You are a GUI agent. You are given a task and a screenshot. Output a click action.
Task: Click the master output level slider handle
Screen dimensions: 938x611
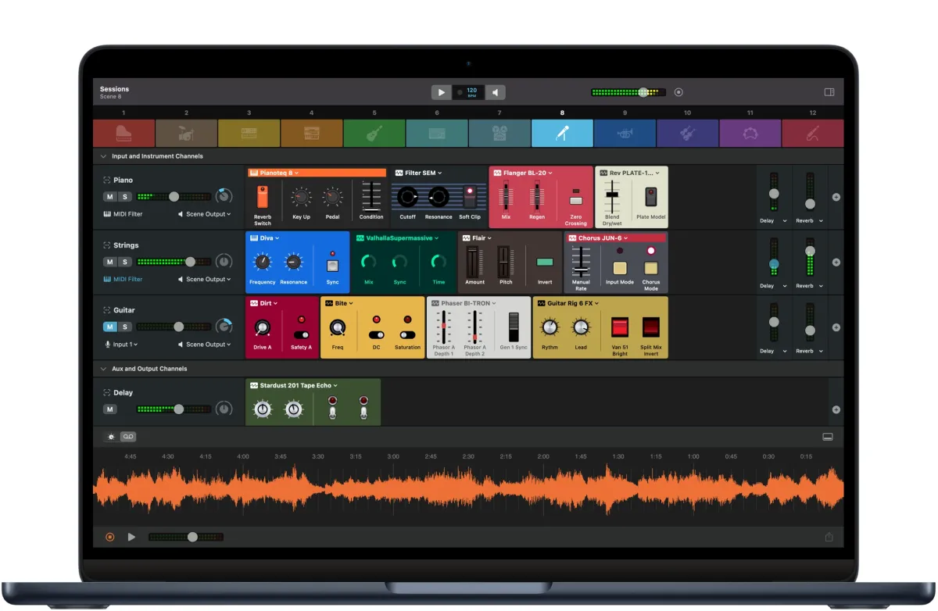point(644,92)
